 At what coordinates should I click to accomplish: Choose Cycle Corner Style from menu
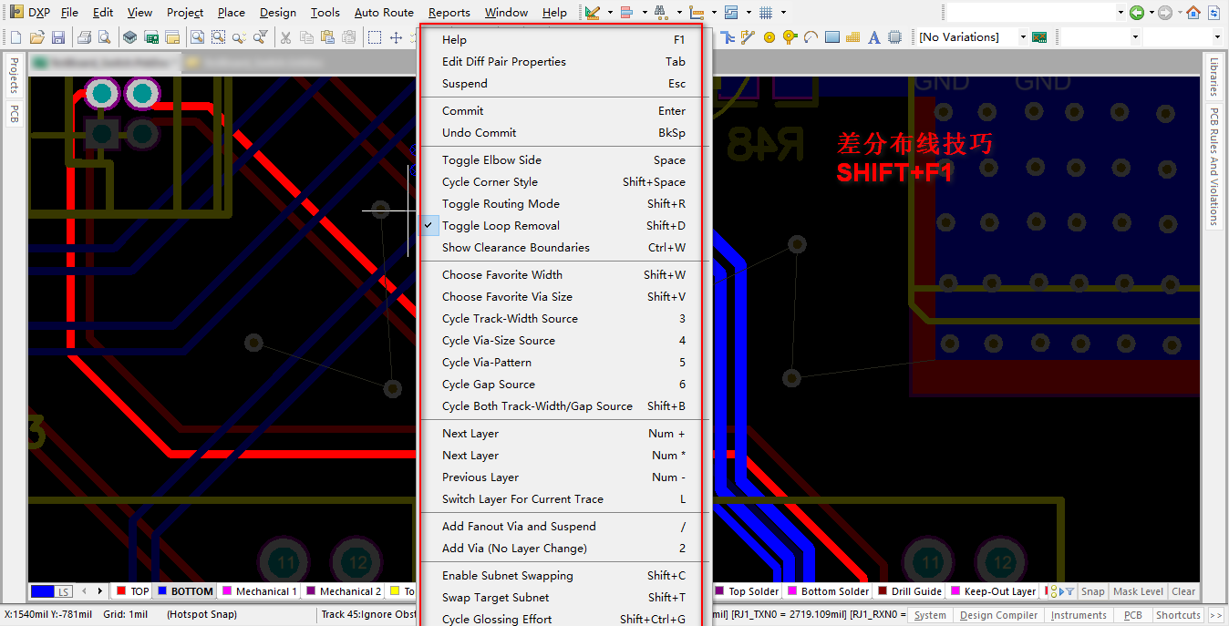click(490, 182)
